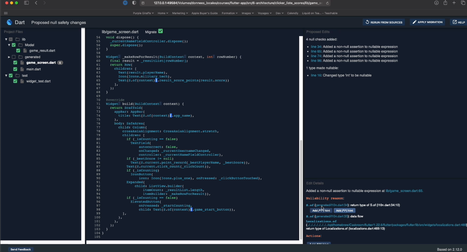The width and height of the screenshot is (467, 252).
Task: Click the Safari share icon
Action: (x=445, y=3)
